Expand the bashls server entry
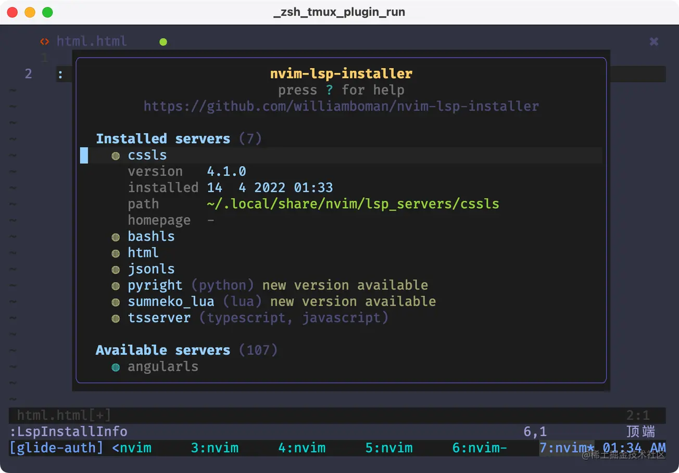The width and height of the screenshot is (679, 473). (x=151, y=236)
